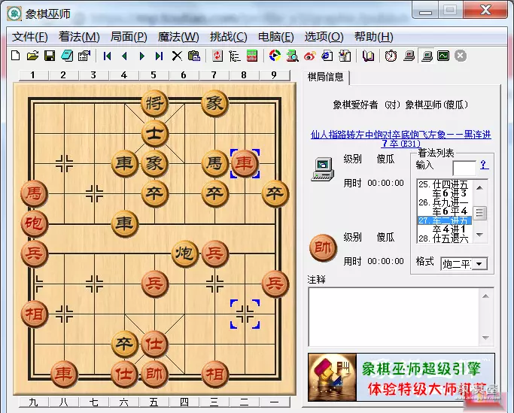Click the Open file folder icon

click(32, 56)
